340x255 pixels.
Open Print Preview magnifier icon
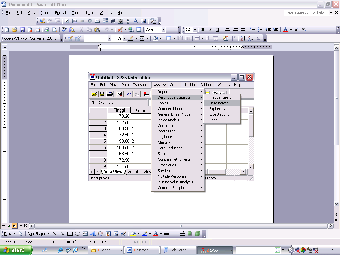[55, 30]
